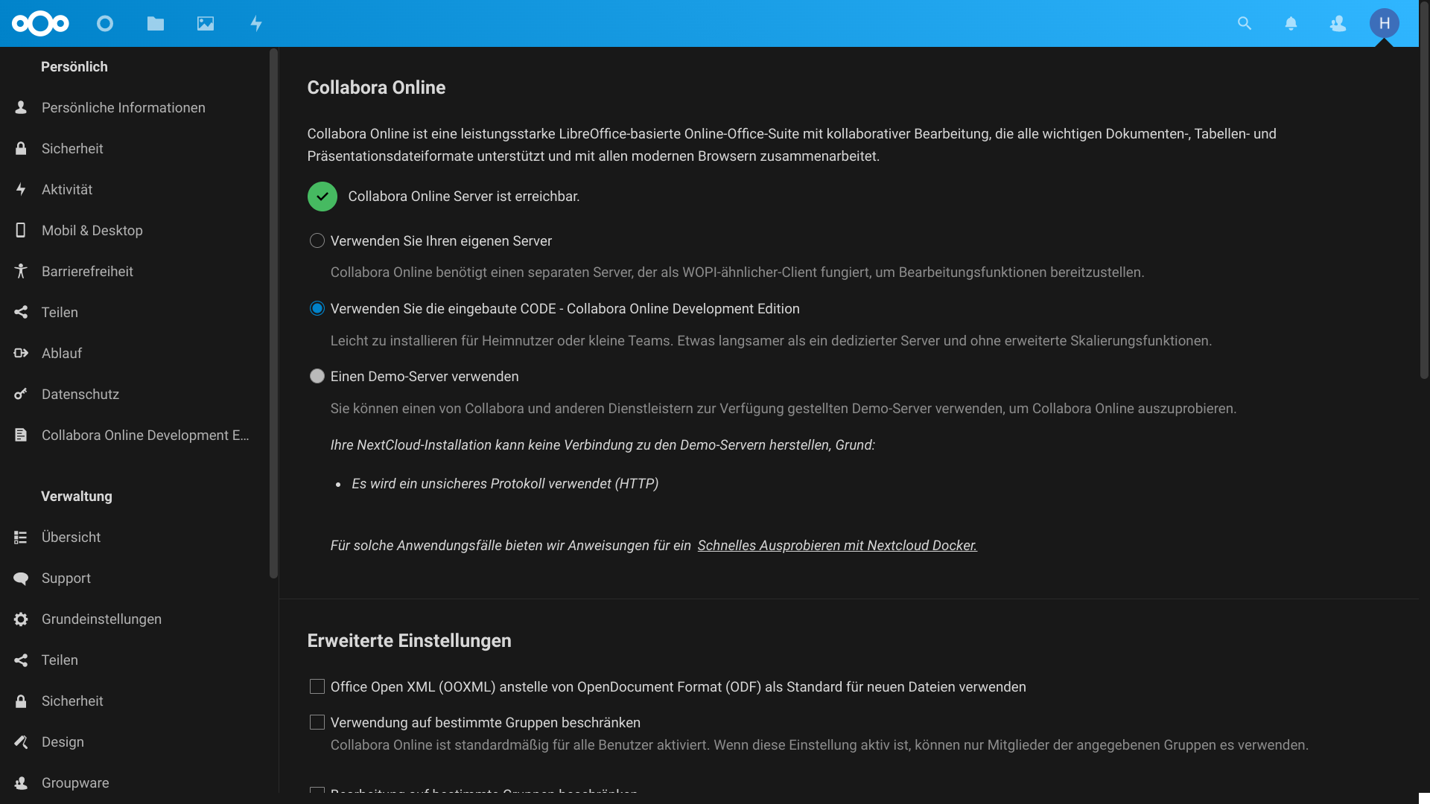
Task: Select the eingebaute CODE radio option
Action: 317,308
